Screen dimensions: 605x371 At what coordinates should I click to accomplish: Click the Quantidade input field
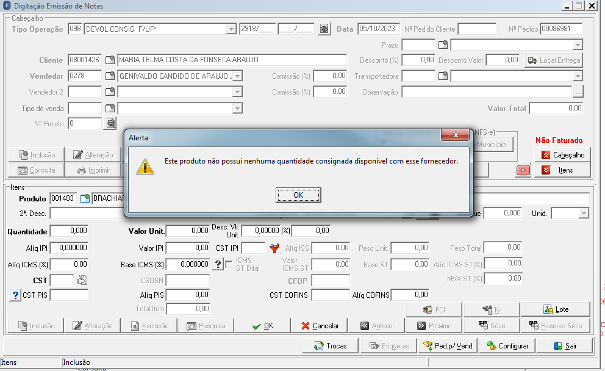click(69, 231)
